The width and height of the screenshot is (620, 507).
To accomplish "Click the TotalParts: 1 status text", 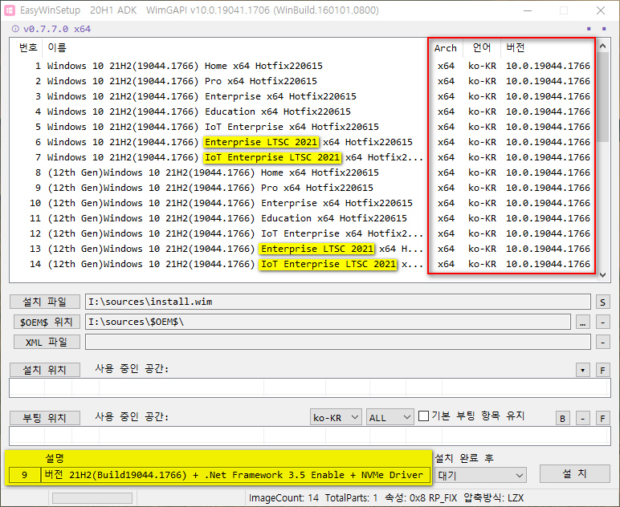I will (351, 498).
